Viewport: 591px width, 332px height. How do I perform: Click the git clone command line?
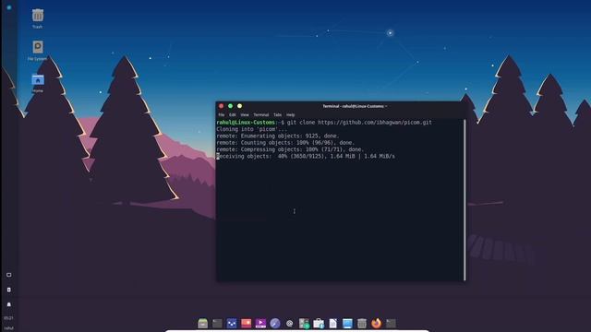[359, 123]
